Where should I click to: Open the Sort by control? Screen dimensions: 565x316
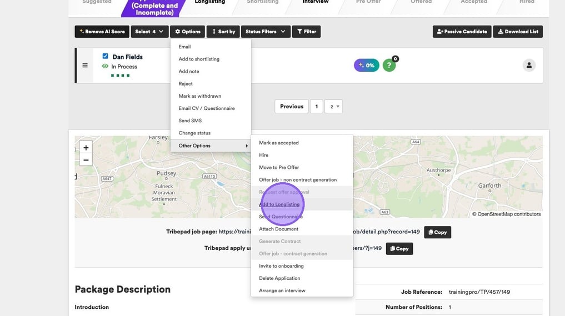pos(223,32)
